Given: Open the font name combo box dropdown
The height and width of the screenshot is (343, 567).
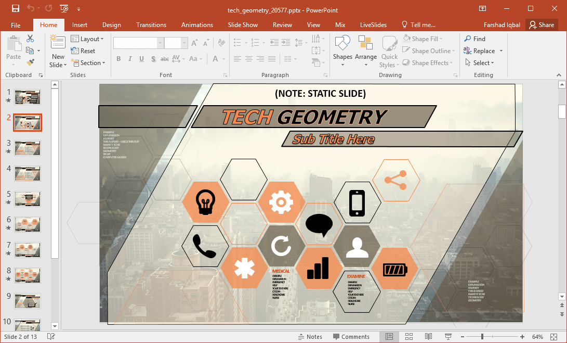Looking at the screenshot, I should (x=160, y=43).
